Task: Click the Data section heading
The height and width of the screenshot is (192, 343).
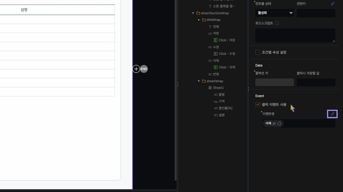Action: point(259,65)
